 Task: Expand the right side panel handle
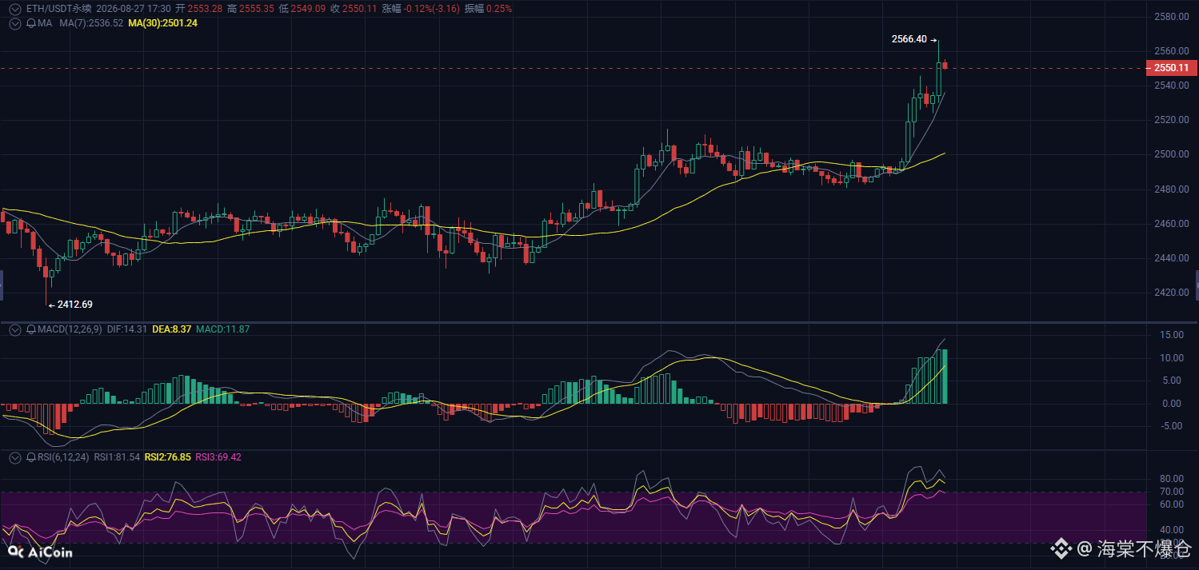1197,285
